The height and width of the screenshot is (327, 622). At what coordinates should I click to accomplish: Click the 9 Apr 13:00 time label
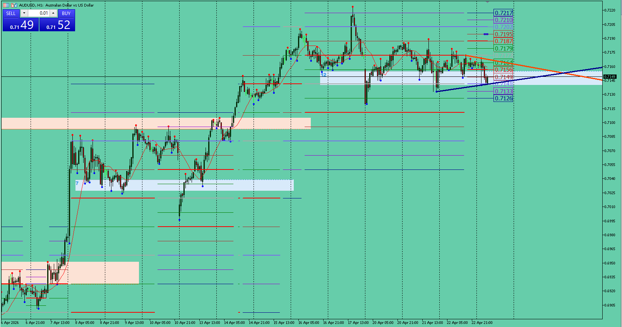coord(134,322)
